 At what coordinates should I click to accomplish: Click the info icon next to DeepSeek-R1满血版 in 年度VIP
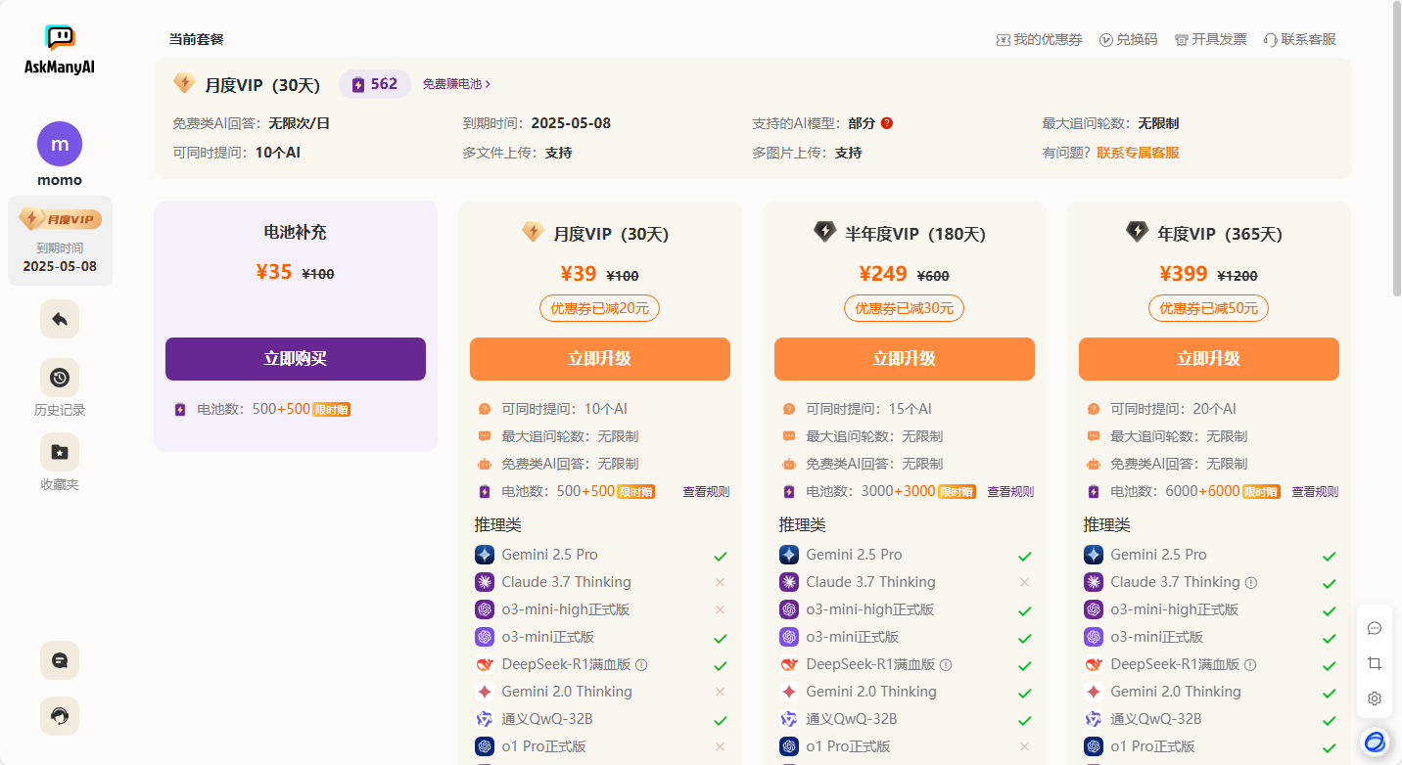[1250, 664]
